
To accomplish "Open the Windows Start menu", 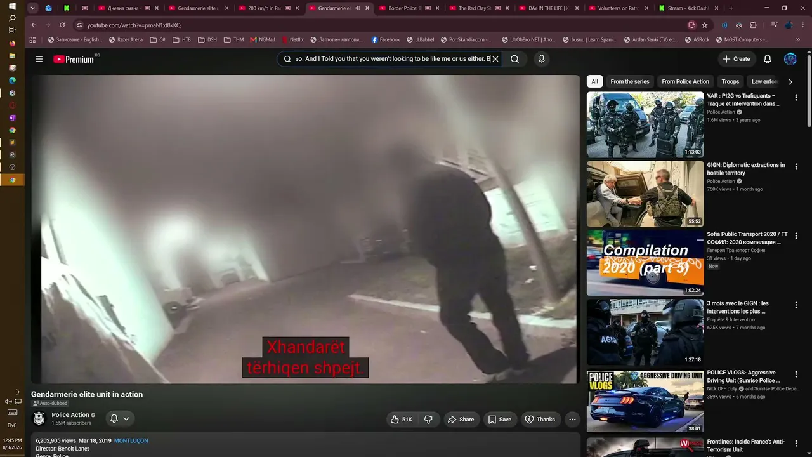I will [x=12, y=6].
